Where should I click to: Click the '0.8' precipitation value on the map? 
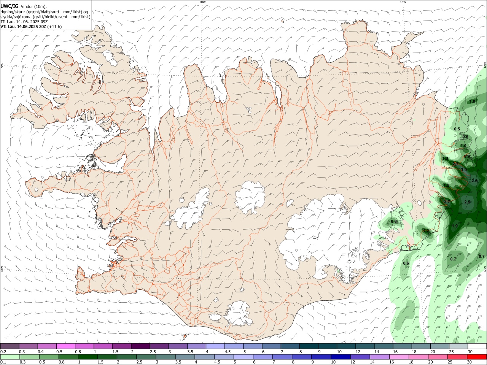tap(394, 222)
